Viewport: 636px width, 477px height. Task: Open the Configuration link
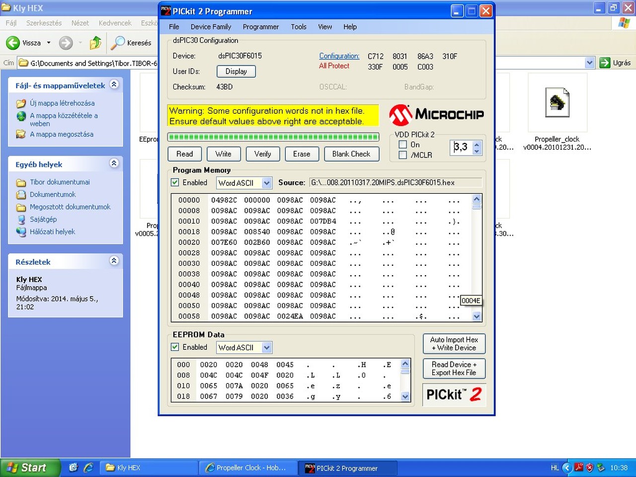click(x=339, y=56)
